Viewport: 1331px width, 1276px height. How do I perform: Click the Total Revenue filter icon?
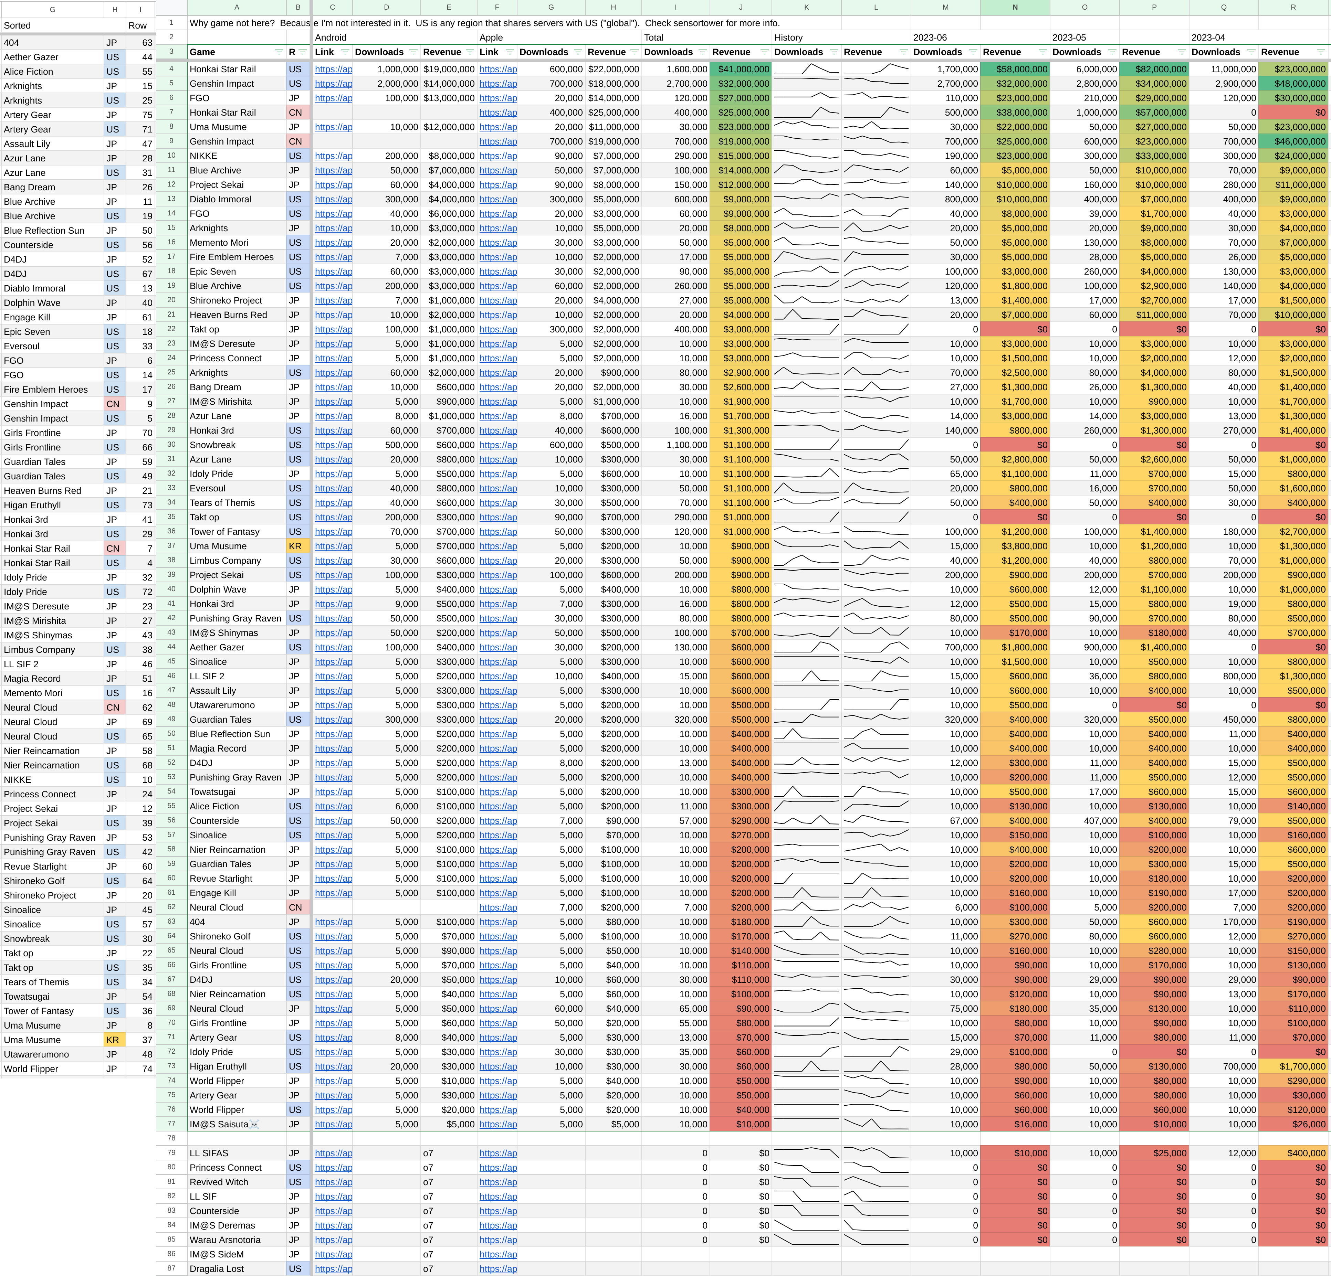pos(764,52)
